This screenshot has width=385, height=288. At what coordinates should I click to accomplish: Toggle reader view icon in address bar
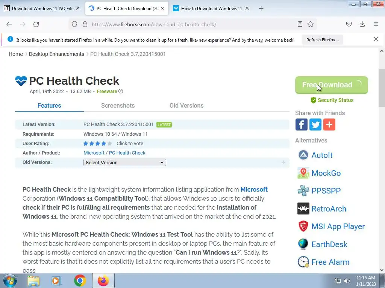(300, 24)
